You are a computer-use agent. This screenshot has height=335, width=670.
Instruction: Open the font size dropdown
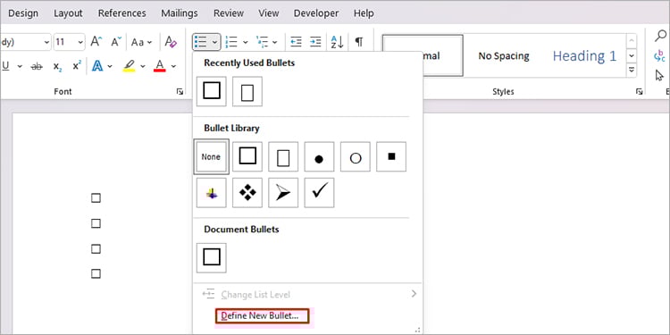pos(80,42)
